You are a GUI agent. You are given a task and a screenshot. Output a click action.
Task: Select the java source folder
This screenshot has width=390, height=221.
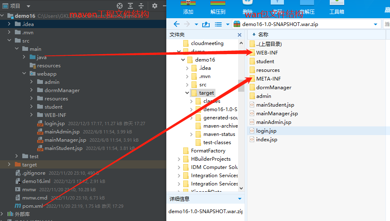click(x=38, y=57)
